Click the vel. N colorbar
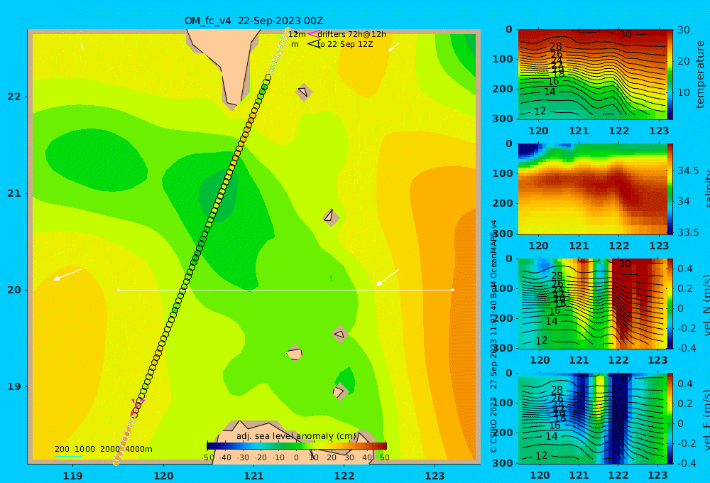Image resolution: width=710 pixels, height=483 pixels. 670,303
